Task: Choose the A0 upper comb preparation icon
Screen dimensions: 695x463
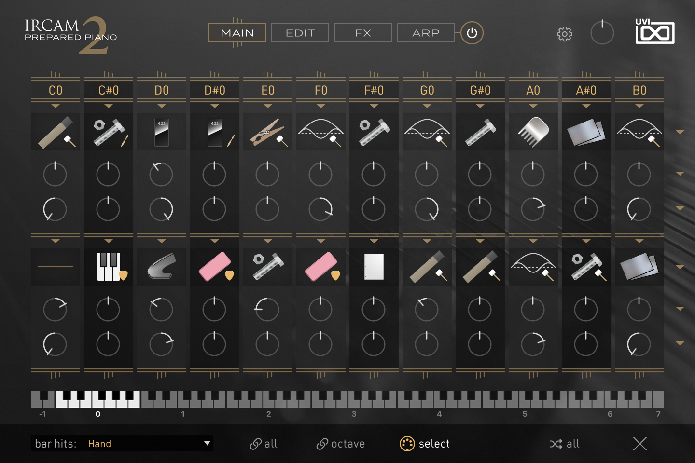Action: coord(533,132)
